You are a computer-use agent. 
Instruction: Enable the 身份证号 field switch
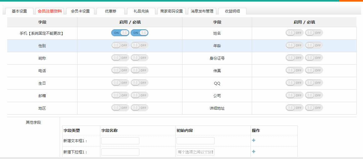point(295,58)
